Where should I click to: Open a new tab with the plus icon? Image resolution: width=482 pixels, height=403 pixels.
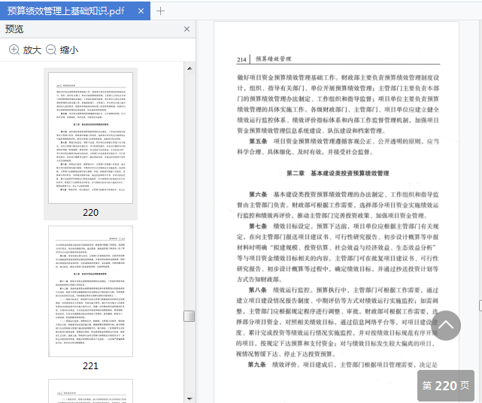pos(160,11)
